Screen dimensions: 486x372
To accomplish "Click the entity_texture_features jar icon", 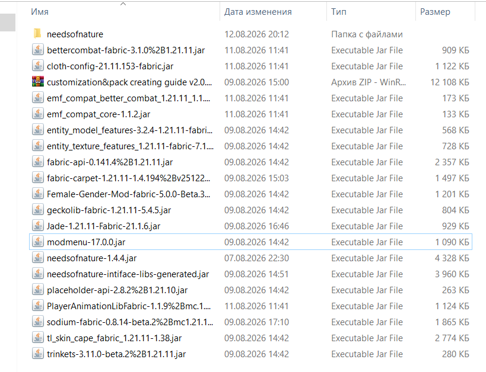I will 38,146.
